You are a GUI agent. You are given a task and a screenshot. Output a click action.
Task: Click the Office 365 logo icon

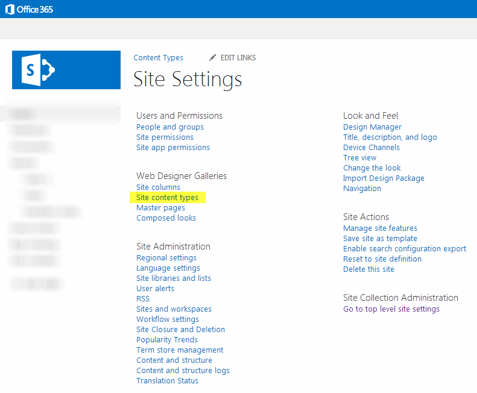click(x=10, y=9)
